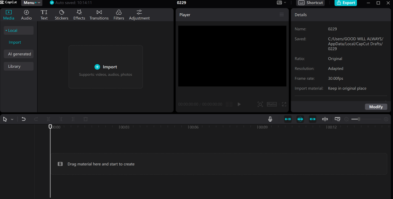Switch to the Stickers panel
The image size is (393, 199).
click(61, 14)
